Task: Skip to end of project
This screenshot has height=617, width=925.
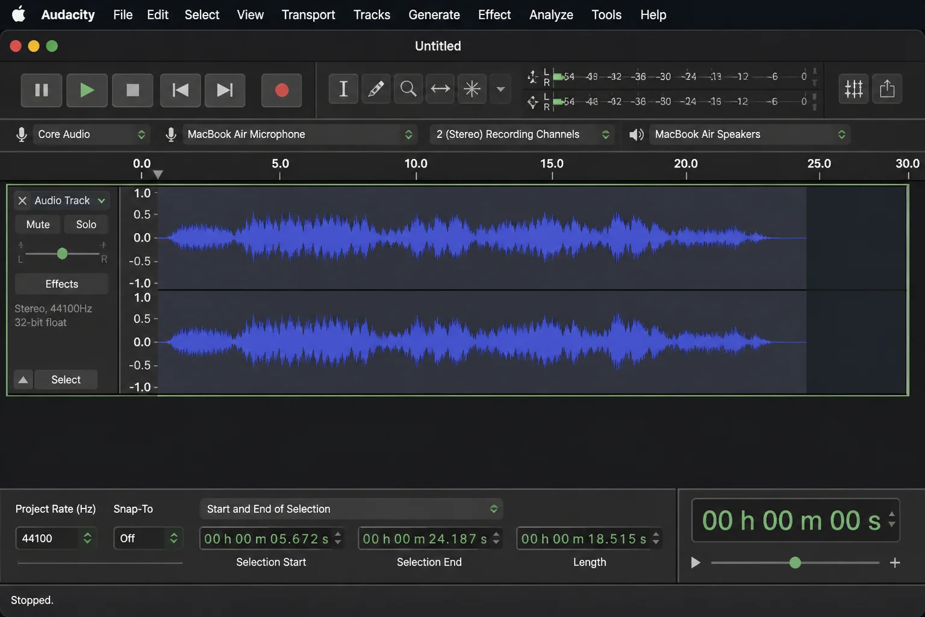Action: (225, 90)
